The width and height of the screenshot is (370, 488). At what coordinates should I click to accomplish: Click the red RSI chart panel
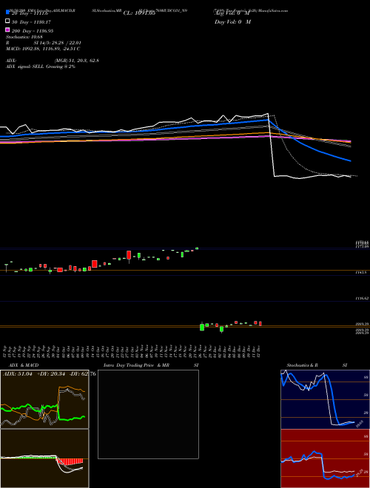[325, 458]
